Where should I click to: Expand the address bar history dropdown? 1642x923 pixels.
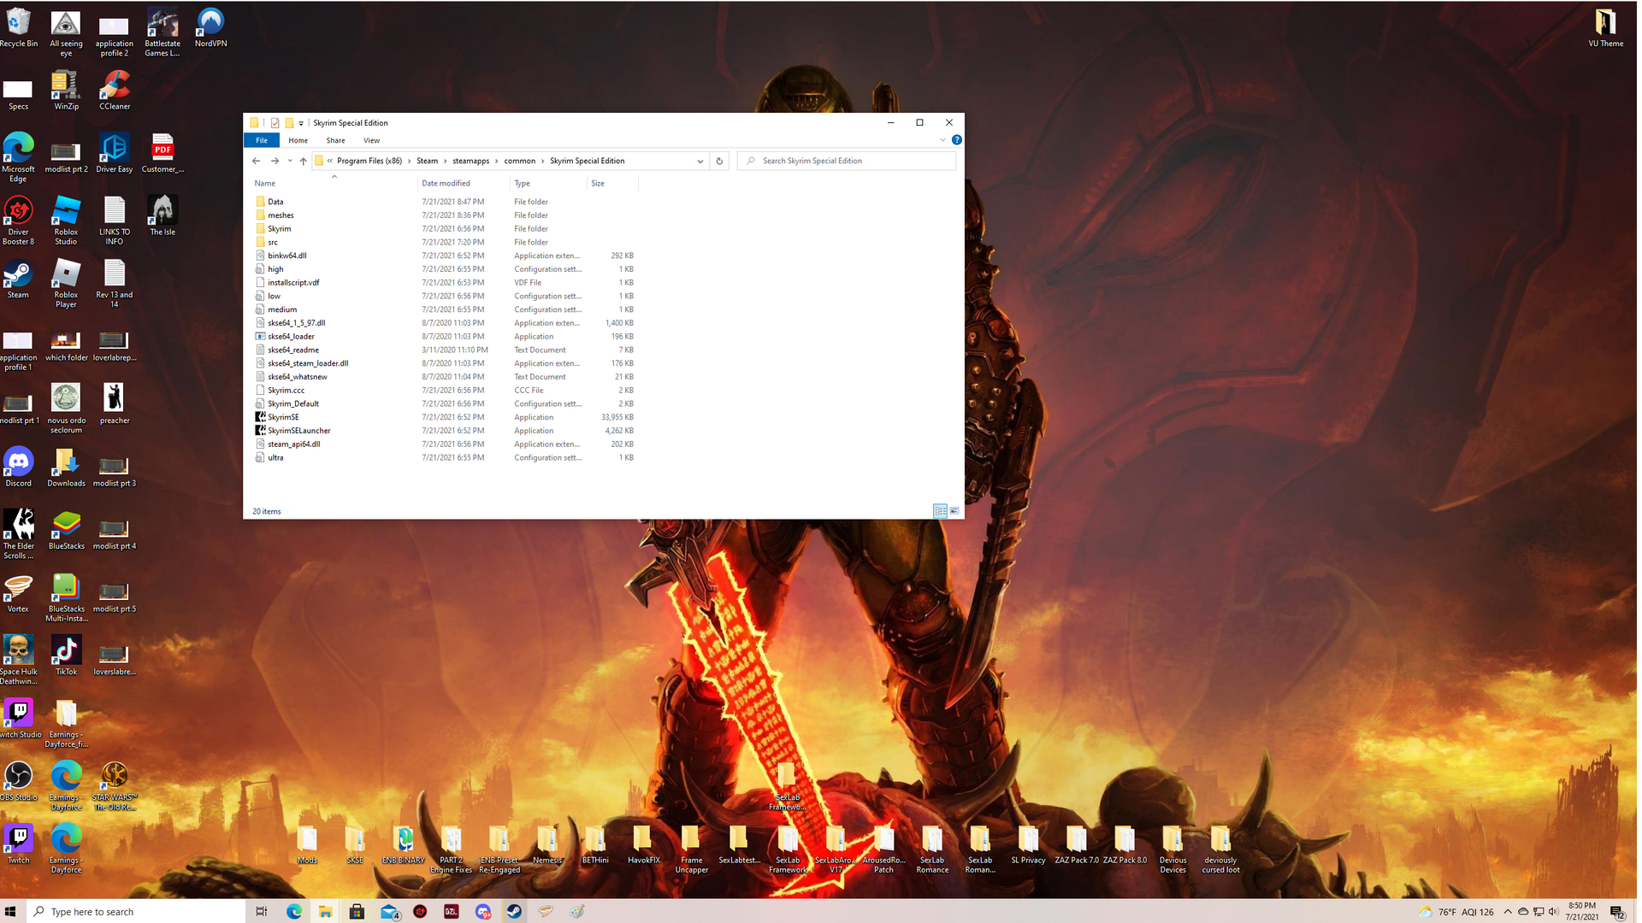point(700,161)
